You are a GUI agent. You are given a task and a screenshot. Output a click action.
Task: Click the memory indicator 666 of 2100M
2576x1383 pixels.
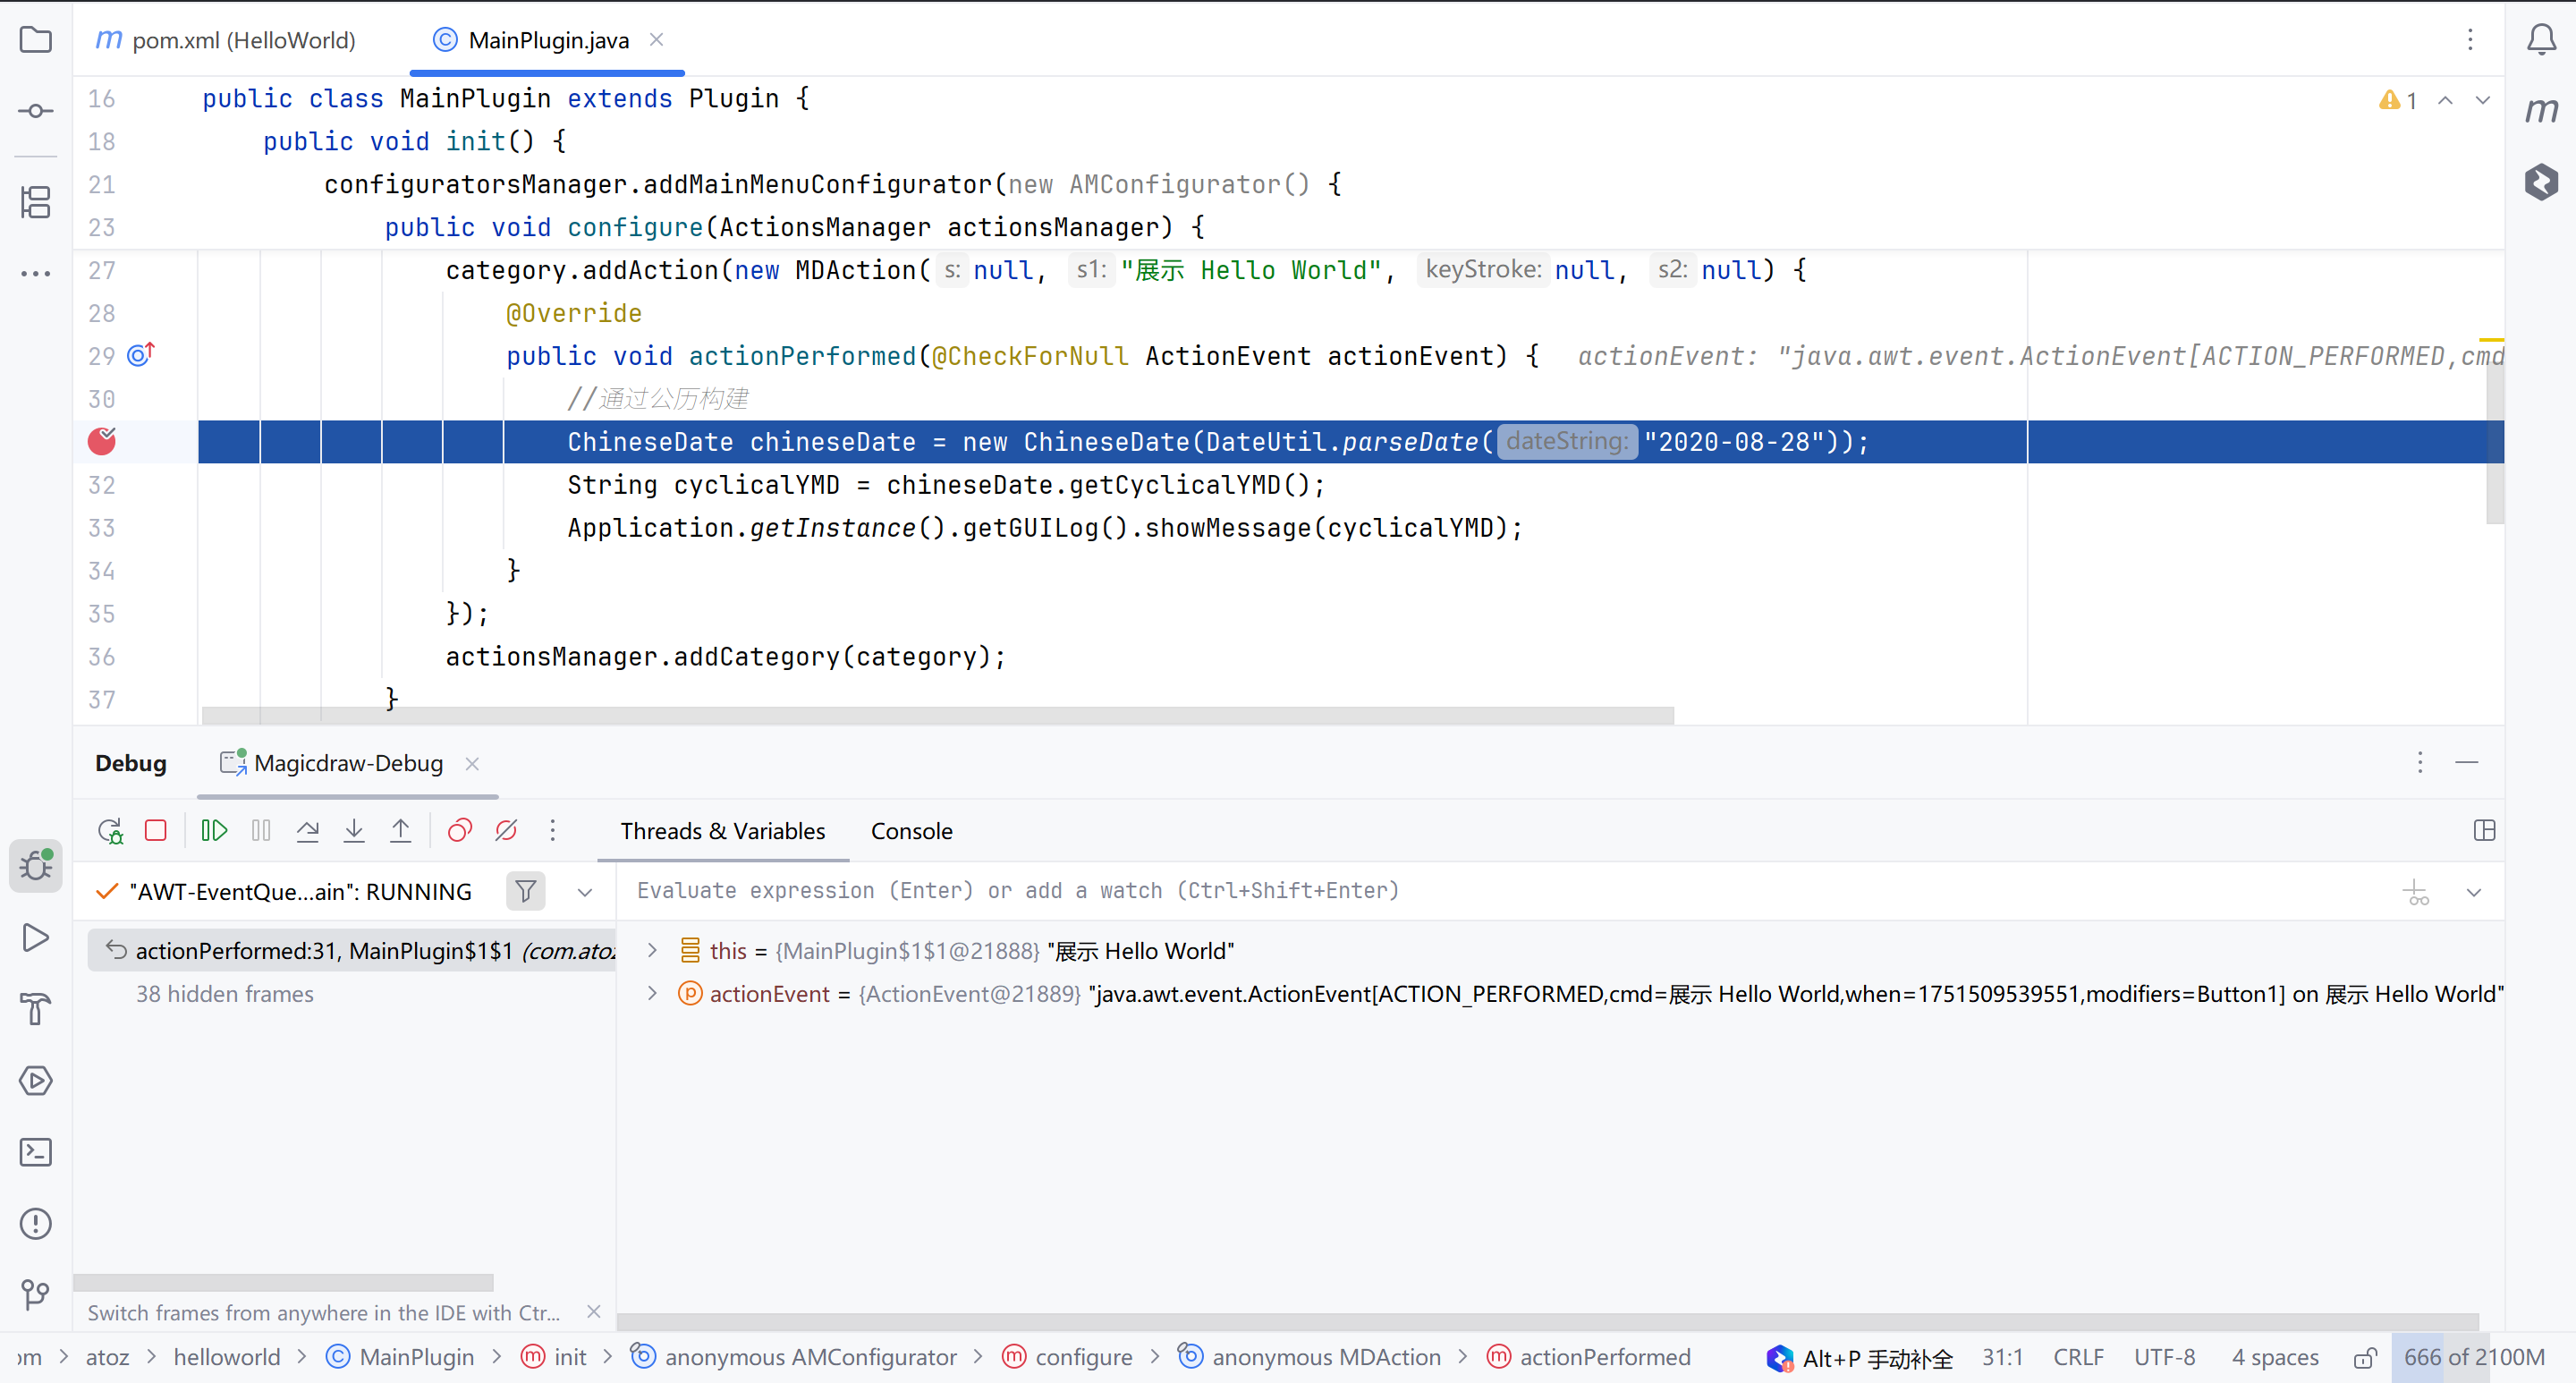coord(2473,1357)
